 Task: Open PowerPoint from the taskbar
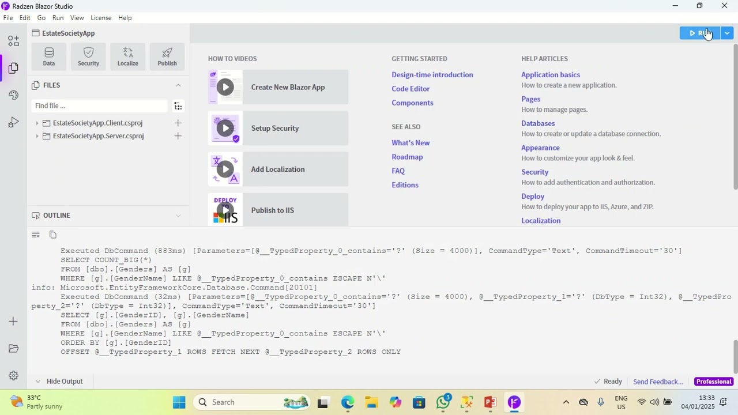(491, 402)
